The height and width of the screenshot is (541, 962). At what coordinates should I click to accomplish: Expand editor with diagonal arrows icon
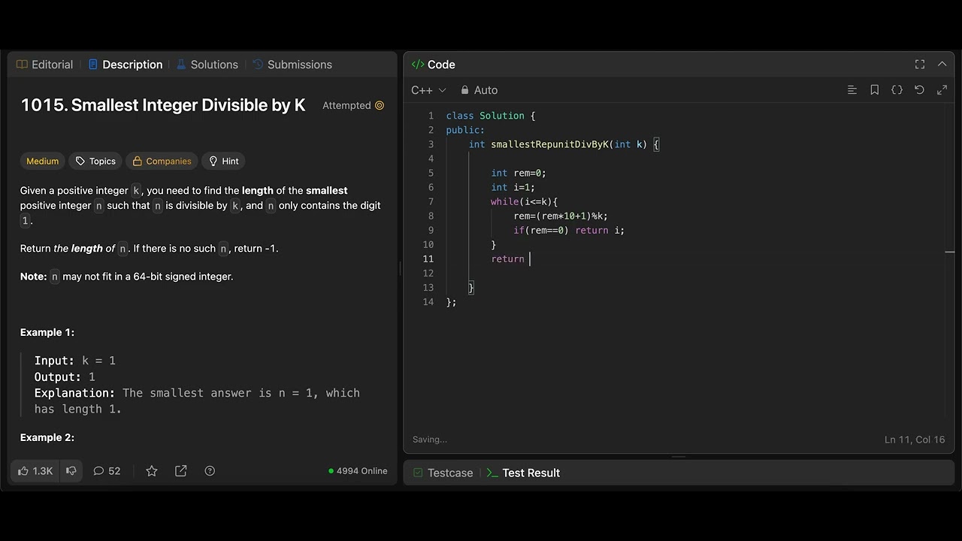point(942,90)
